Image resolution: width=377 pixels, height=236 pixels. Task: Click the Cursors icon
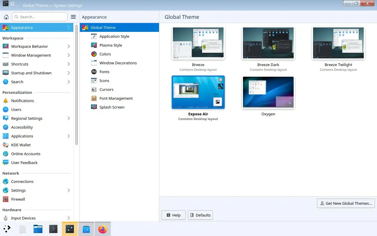click(x=94, y=89)
